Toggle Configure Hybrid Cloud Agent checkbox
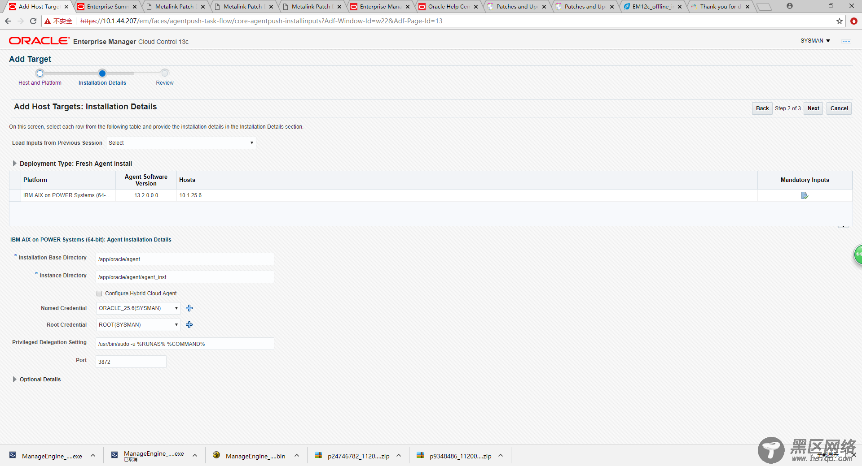Viewport: 862px width, 466px height. pyautogui.click(x=99, y=293)
